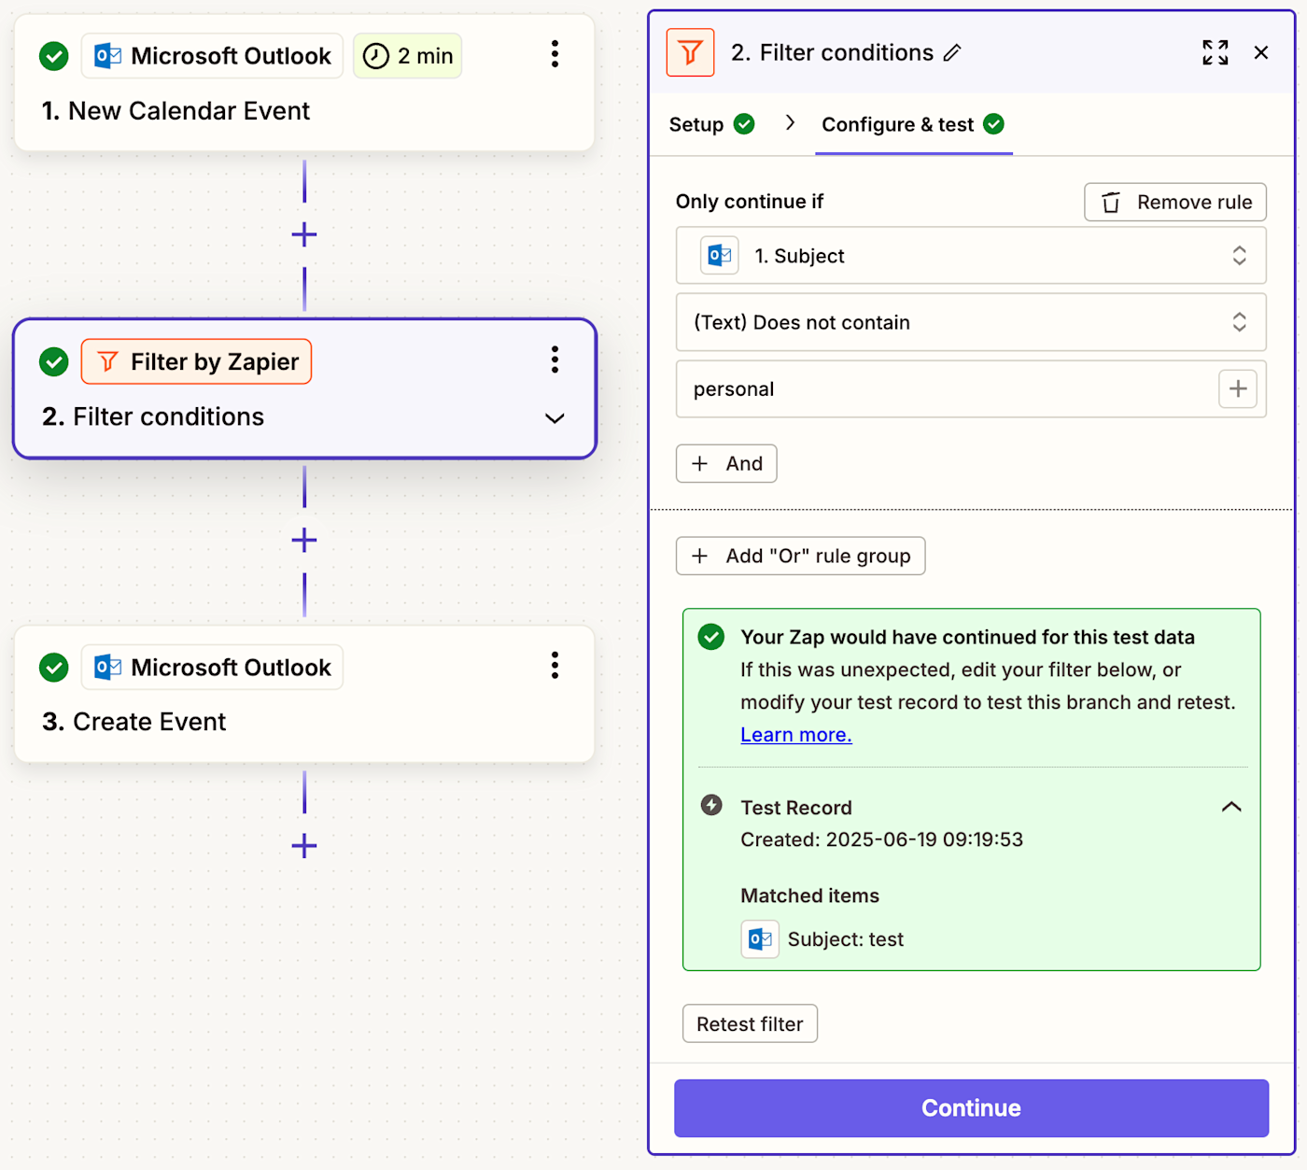Collapse the Test Record section

tap(1231, 807)
